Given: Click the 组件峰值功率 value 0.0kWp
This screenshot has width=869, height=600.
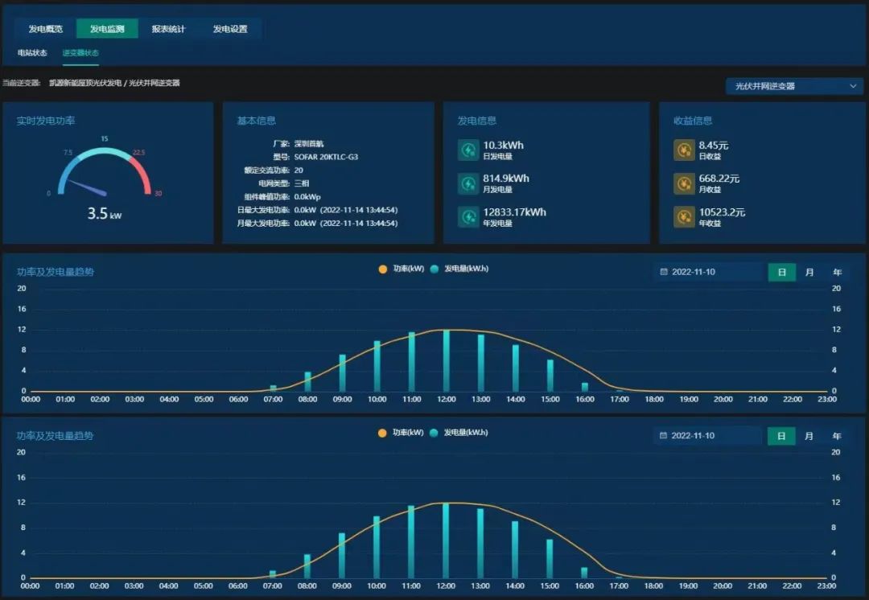Looking at the screenshot, I should pos(307,197).
